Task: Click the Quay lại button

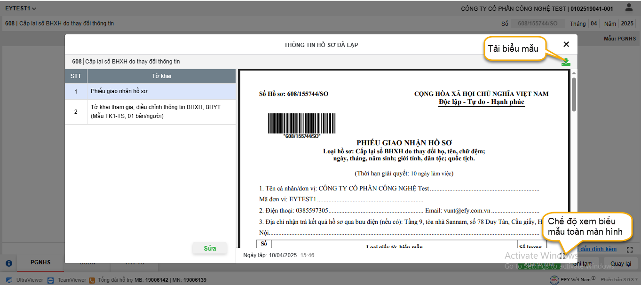Action: [621, 264]
